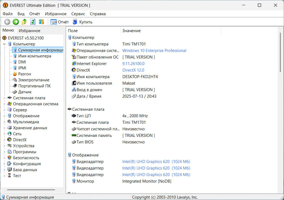Click the users icon in the toolbar
The image size is (284, 200).
click(x=41, y=22)
